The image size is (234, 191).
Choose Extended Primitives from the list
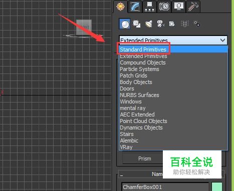tap(173, 56)
